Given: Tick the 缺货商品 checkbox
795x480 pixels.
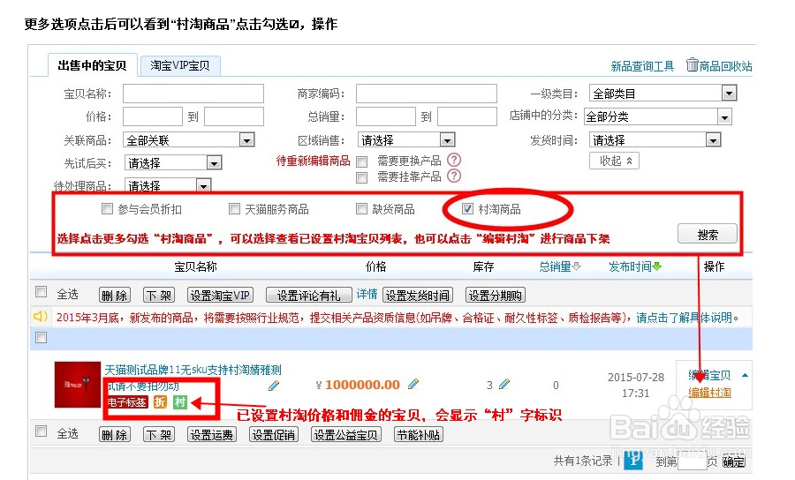Looking at the screenshot, I should (x=361, y=208).
